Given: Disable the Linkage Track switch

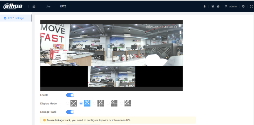Looking at the screenshot, I should click(70, 112).
